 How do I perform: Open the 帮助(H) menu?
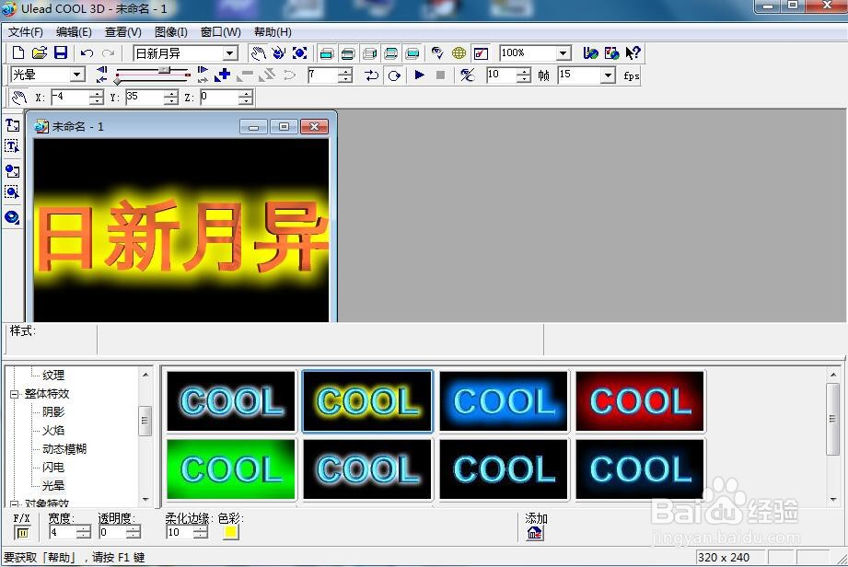pos(273,32)
